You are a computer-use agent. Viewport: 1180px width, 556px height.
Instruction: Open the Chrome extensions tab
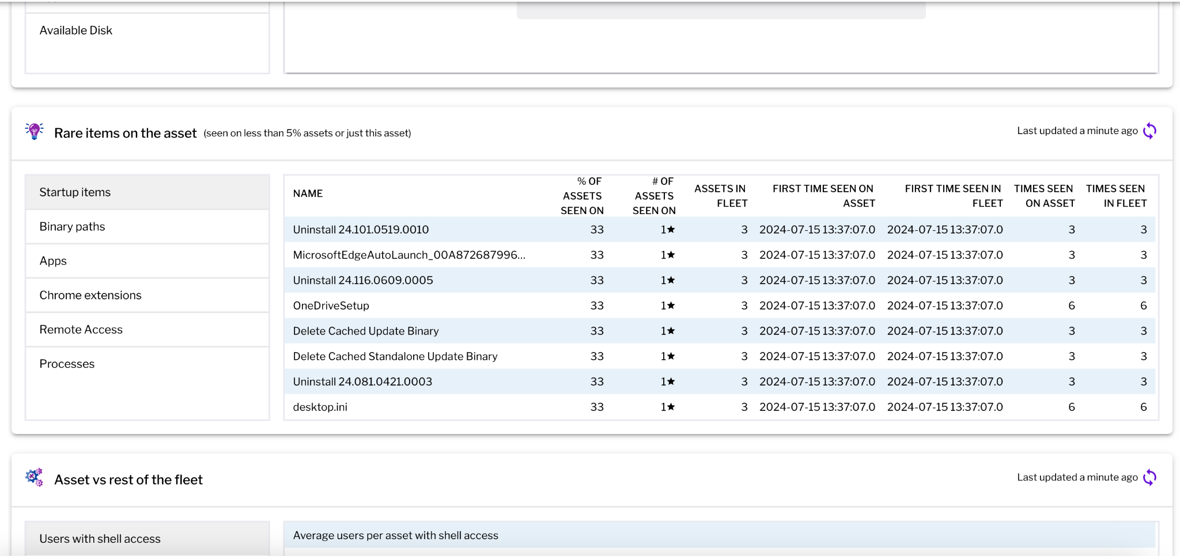(x=147, y=295)
